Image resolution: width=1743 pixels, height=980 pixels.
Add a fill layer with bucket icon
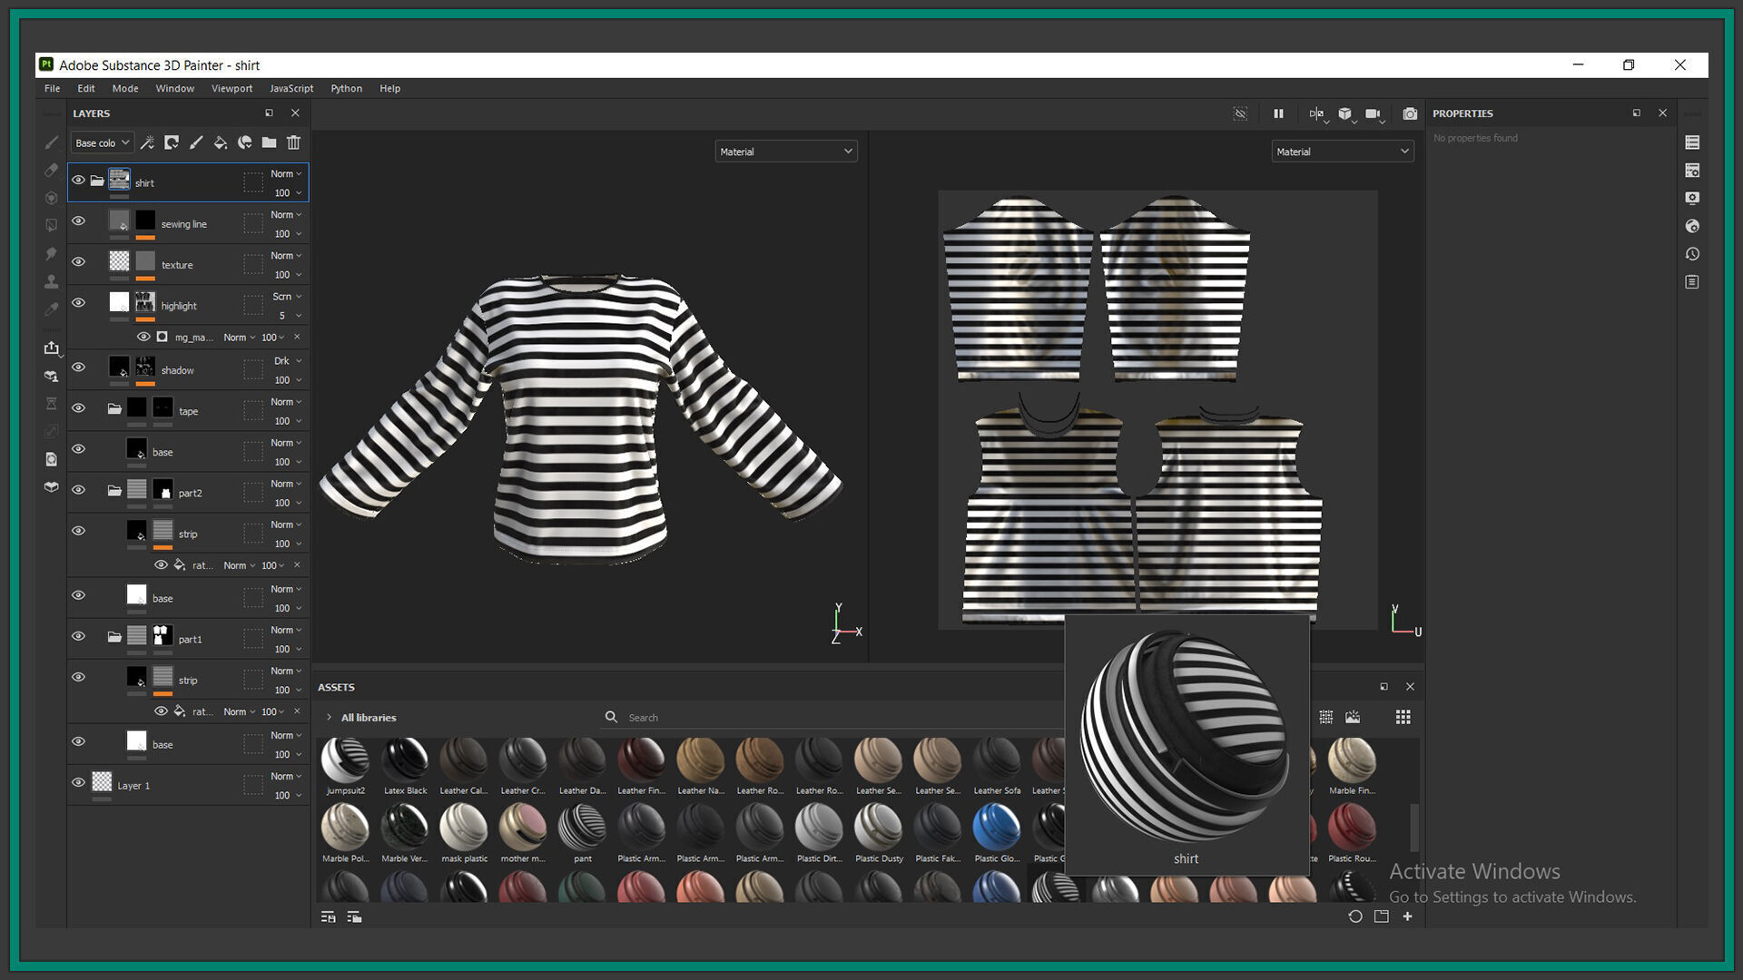point(220,142)
